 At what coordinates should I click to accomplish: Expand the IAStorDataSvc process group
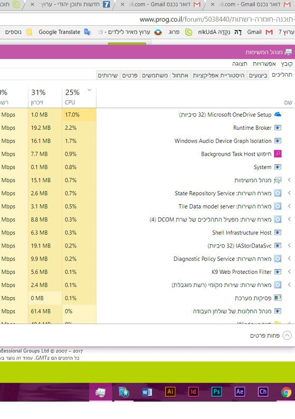(289, 245)
